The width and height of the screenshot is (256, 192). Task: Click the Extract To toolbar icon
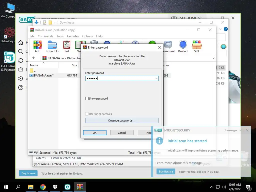(52, 46)
